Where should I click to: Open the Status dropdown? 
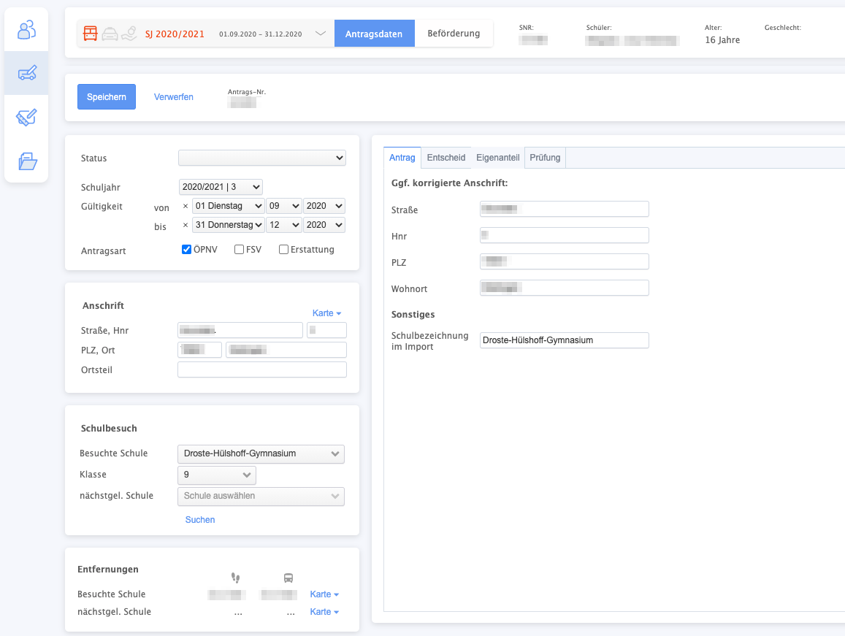click(x=261, y=158)
